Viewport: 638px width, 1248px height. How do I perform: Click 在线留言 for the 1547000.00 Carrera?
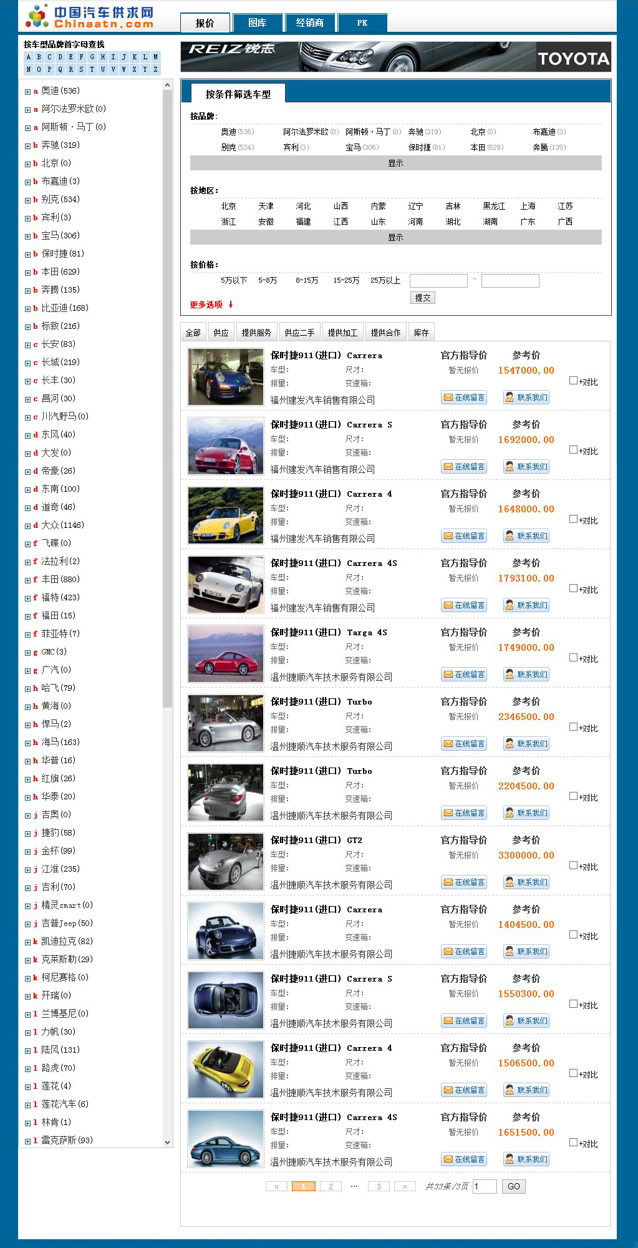tap(464, 397)
